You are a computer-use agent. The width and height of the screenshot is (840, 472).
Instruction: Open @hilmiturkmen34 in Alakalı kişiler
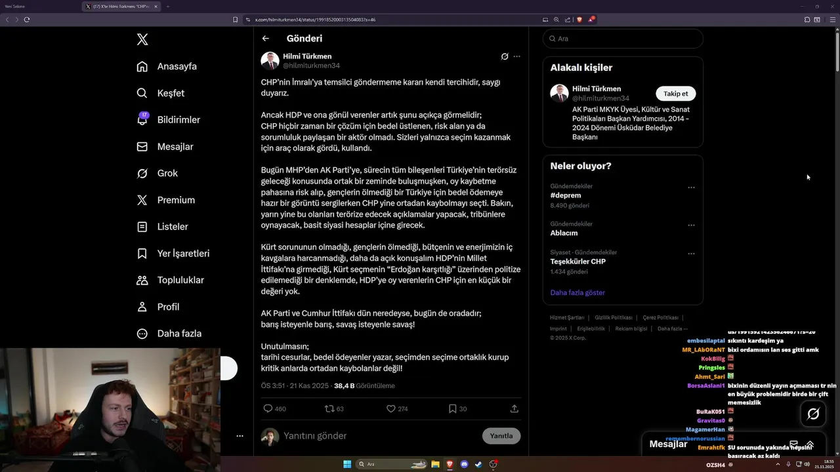[600, 98]
